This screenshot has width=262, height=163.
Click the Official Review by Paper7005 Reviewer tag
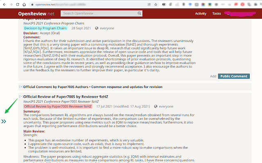58,106
